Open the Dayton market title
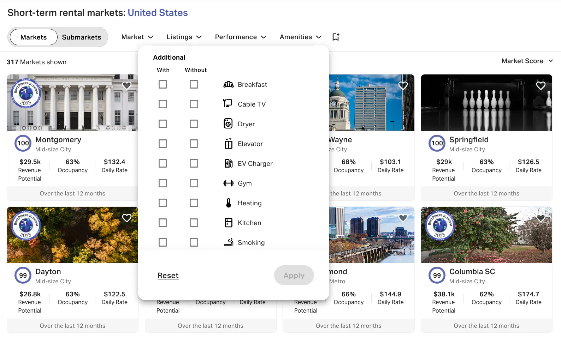The height and width of the screenshot is (338, 561). click(48, 272)
